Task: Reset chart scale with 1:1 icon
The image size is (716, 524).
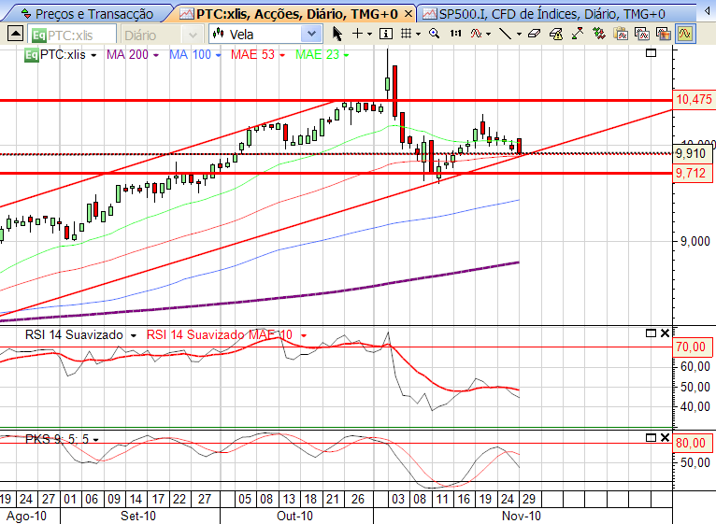Action: coord(455,34)
